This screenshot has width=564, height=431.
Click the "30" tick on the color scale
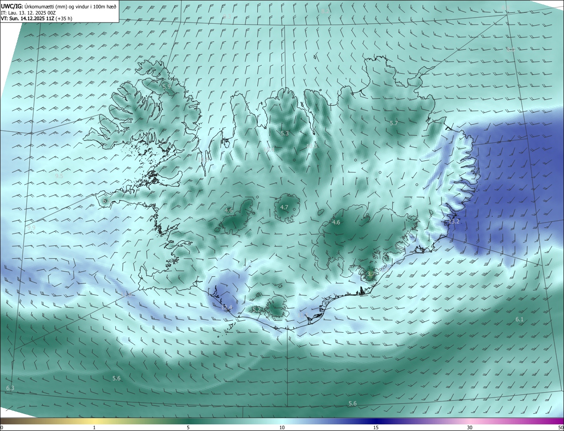[470, 428]
